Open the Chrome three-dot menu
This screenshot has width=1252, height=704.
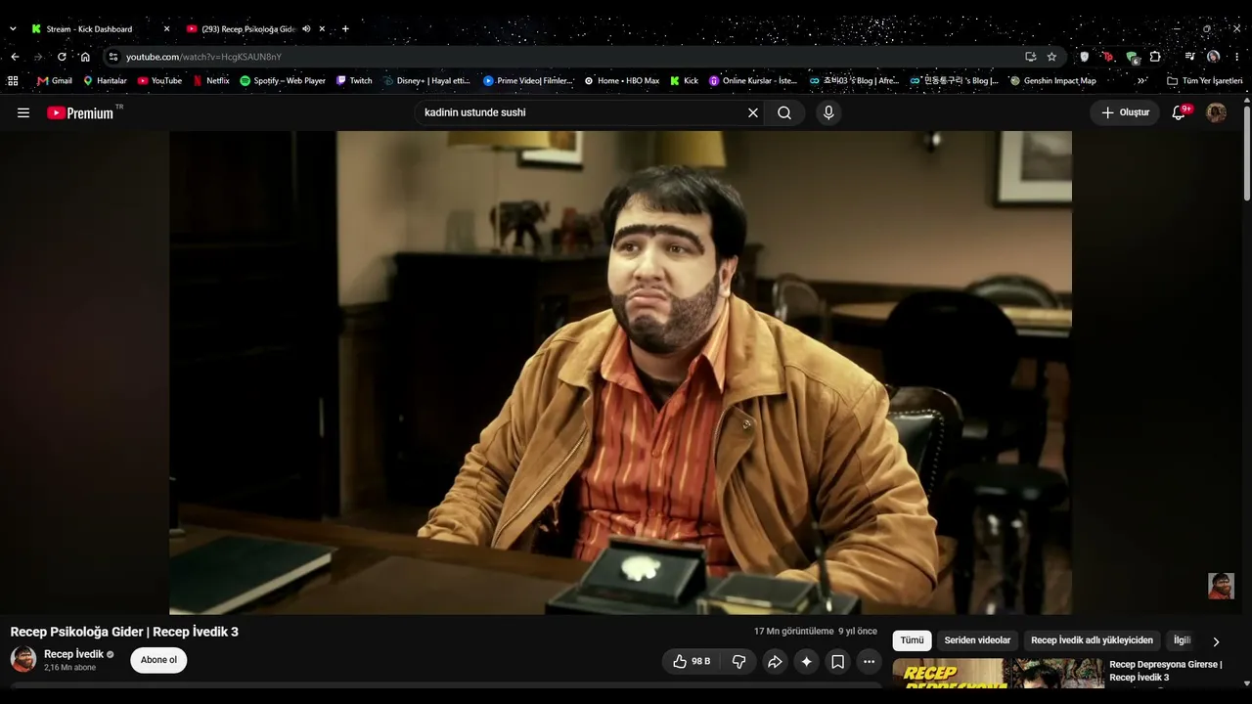[1236, 57]
